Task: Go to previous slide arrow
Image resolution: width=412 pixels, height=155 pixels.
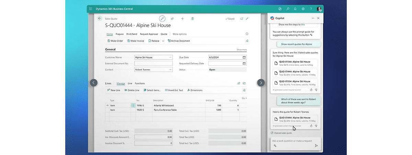Action: 93,83
